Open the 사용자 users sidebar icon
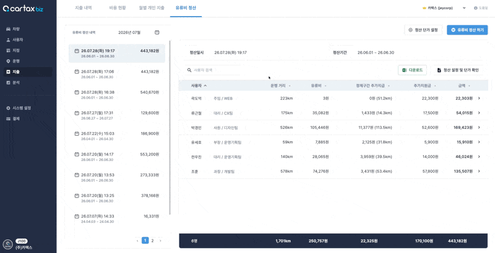 pyautogui.click(x=8, y=40)
